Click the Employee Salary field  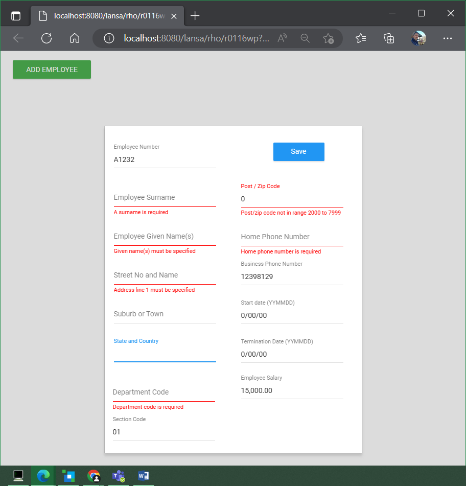(292, 390)
